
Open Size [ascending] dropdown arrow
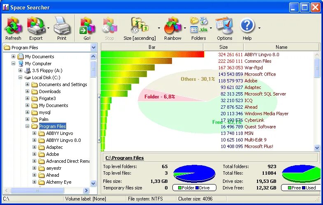159,28
